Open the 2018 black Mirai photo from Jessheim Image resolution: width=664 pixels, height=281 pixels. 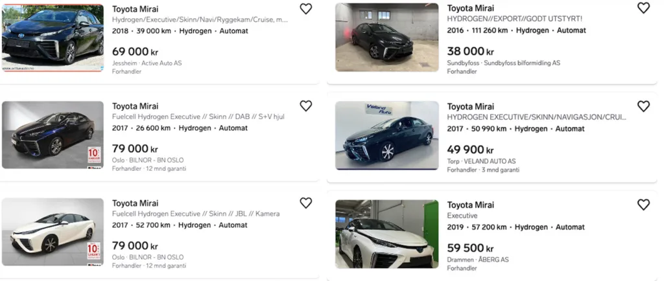(x=53, y=38)
